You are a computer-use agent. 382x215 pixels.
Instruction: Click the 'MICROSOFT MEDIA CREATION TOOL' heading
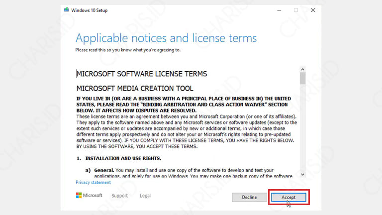135,89
